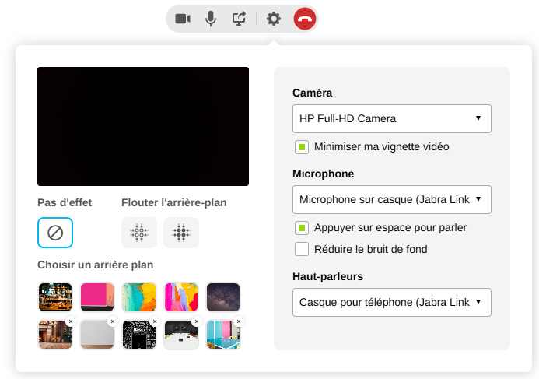Select the starry night sky background
The image size is (539, 379).
tap(223, 297)
